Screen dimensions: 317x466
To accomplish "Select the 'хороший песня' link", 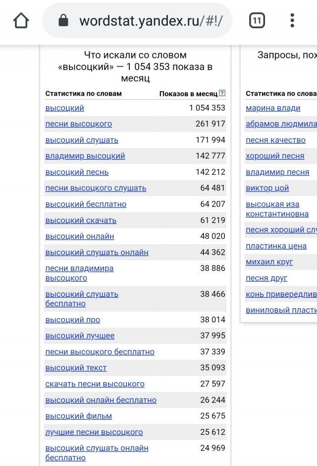I will click(275, 156).
